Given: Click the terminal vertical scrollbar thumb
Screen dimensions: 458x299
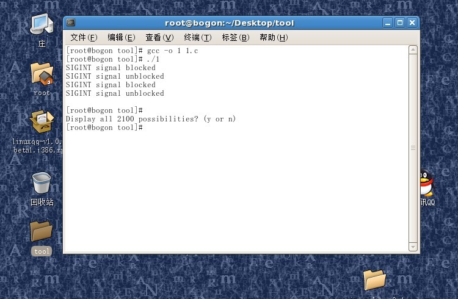Looking at the screenshot, I should click(413, 148).
